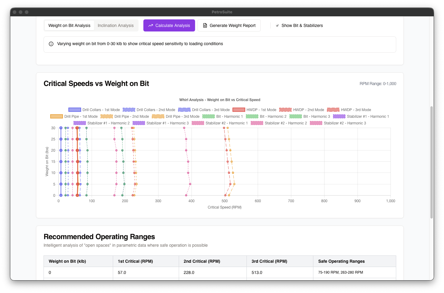Select the Weight on Bit Analysis tab
Image resolution: width=444 pixels, height=293 pixels.
click(x=69, y=25)
